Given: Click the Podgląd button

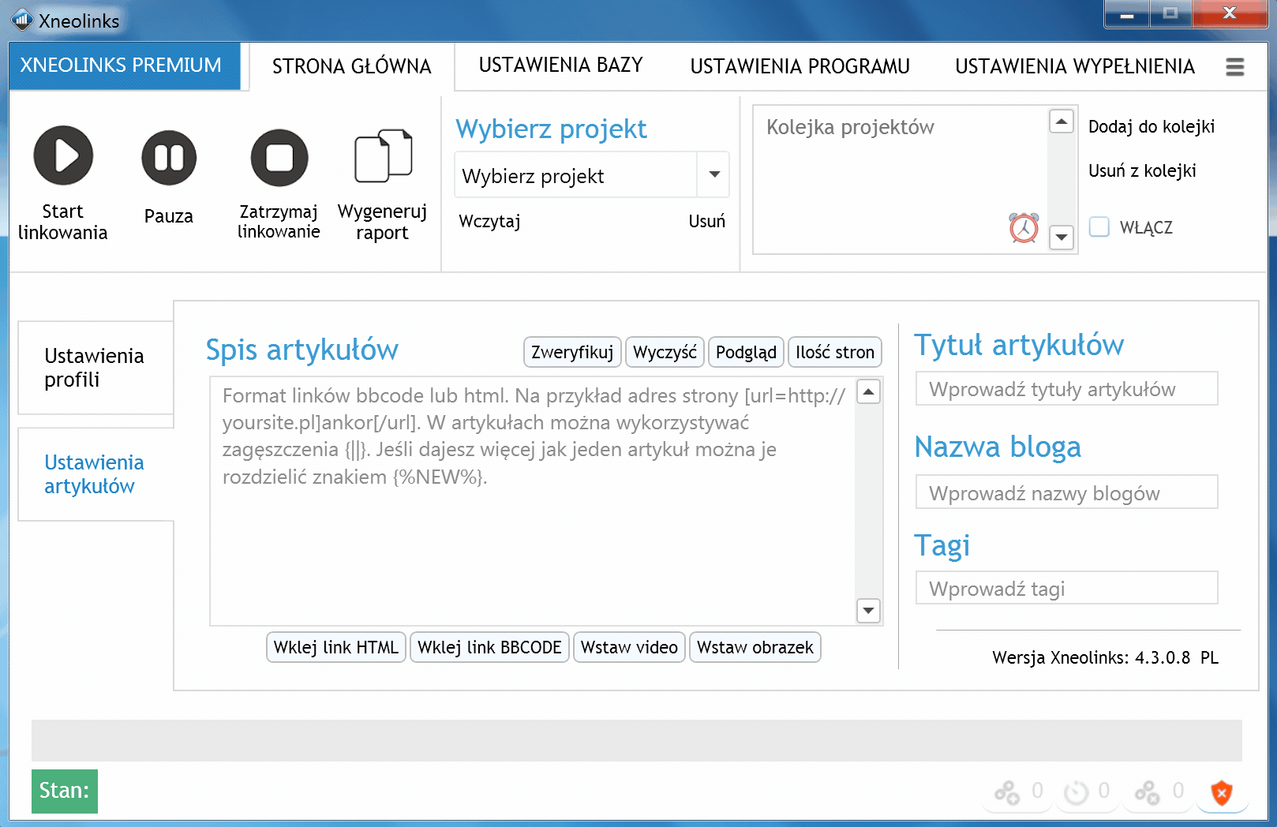Looking at the screenshot, I should click(746, 352).
